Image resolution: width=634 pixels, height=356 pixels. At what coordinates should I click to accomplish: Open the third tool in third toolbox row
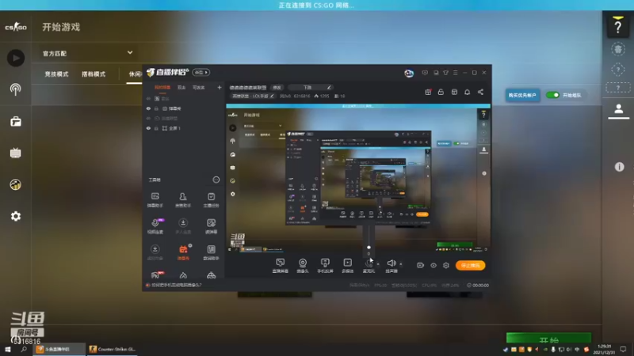(x=211, y=252)
